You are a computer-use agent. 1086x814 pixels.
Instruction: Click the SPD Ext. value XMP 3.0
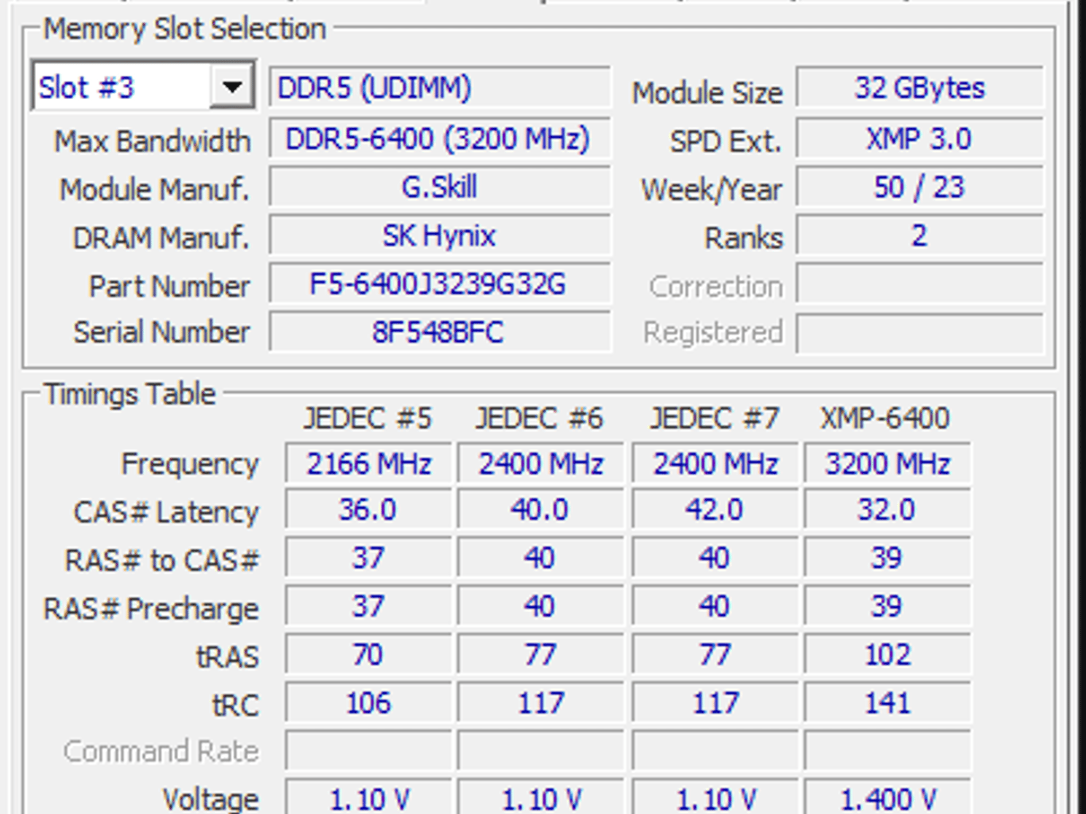(x=919, y=138)
